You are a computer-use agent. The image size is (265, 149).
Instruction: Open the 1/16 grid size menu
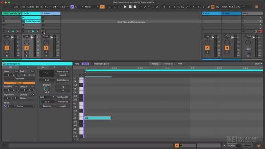pos(258,64)
